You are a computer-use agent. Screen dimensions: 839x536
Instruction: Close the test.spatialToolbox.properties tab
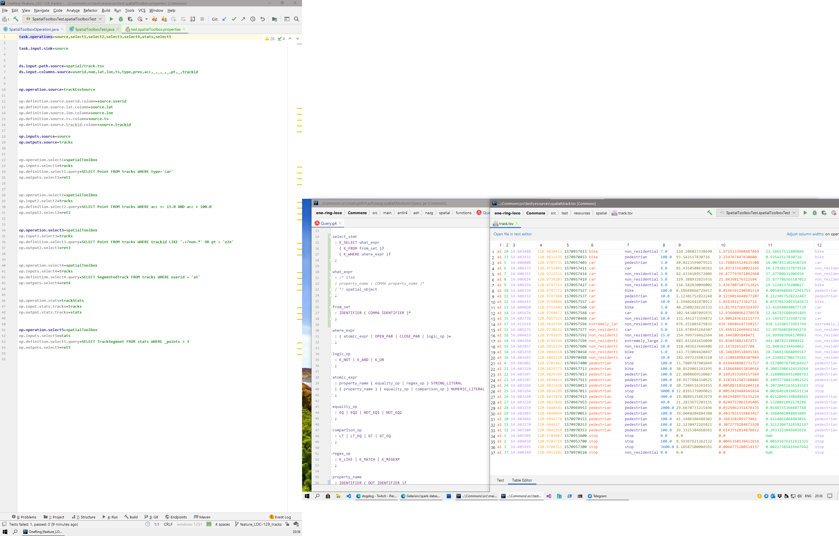[x=184, y=29]
